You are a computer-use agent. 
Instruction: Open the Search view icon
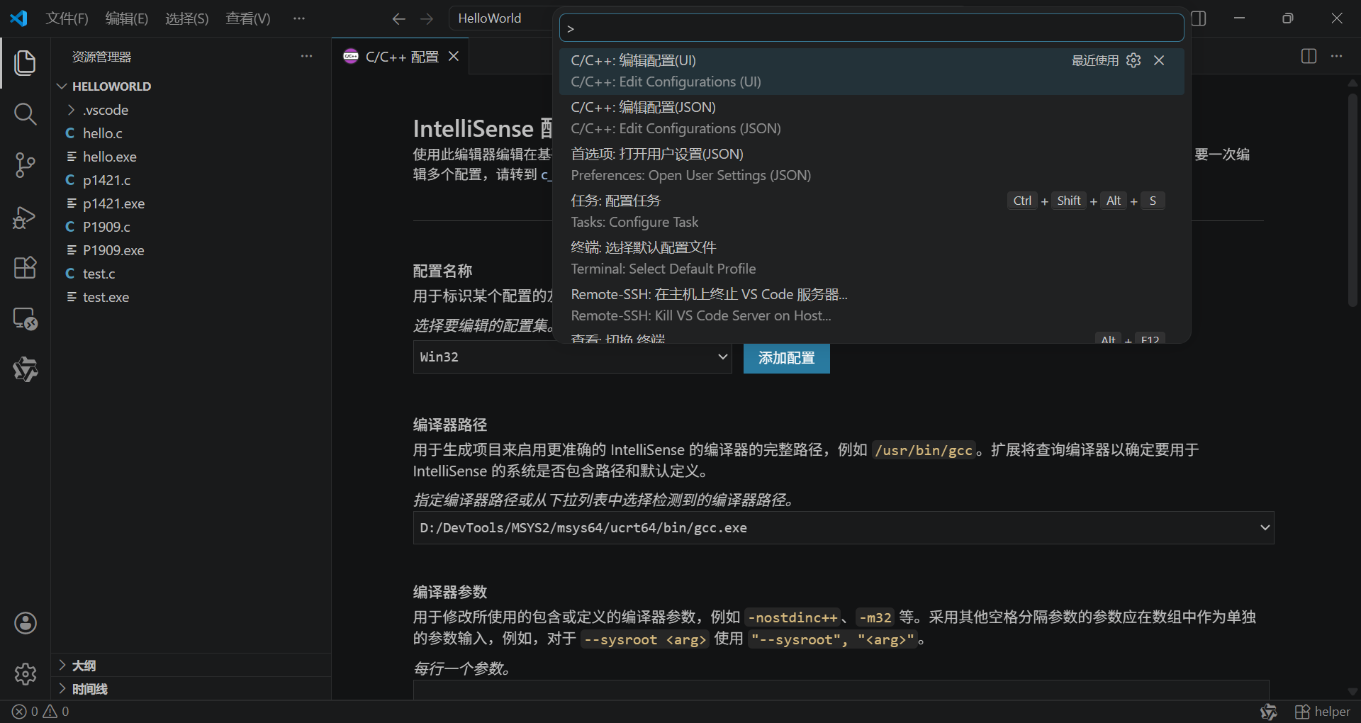point(26,114)
